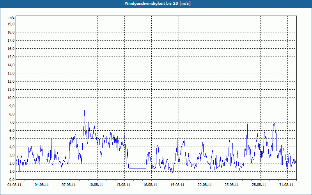Click the 15,0 y-axis label
Viewport: 312px width, 195px height.
pyautogui.click(x=11, y=57)
